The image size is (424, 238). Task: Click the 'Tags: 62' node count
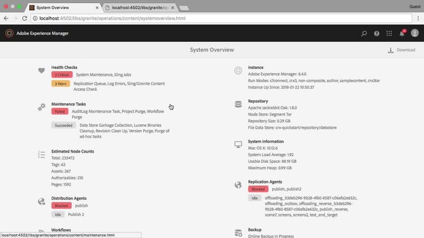click(58, 165)
